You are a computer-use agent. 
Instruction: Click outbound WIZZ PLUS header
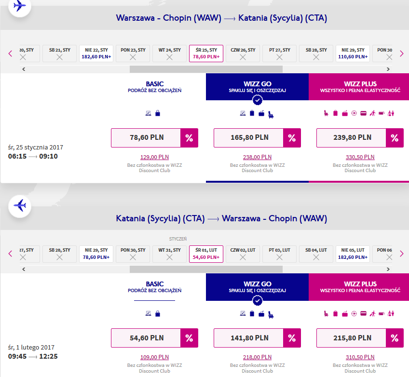(x=359, y=87)
